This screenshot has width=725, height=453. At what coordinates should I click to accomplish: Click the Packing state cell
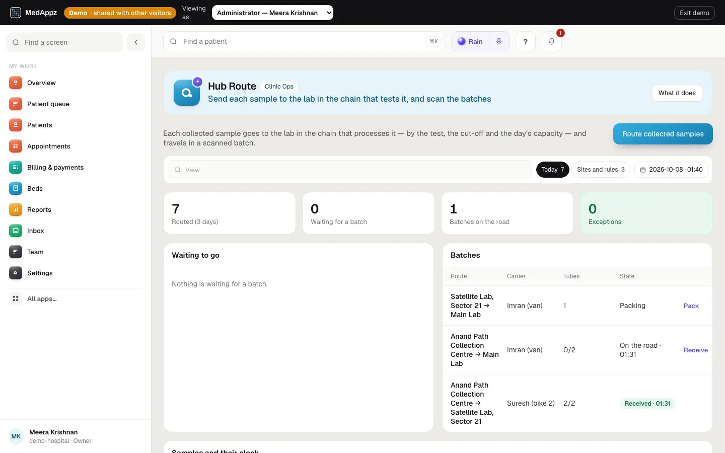(x=632, y=306)
